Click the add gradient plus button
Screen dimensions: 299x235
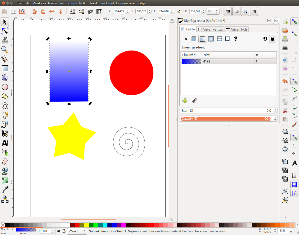(185, 101)
